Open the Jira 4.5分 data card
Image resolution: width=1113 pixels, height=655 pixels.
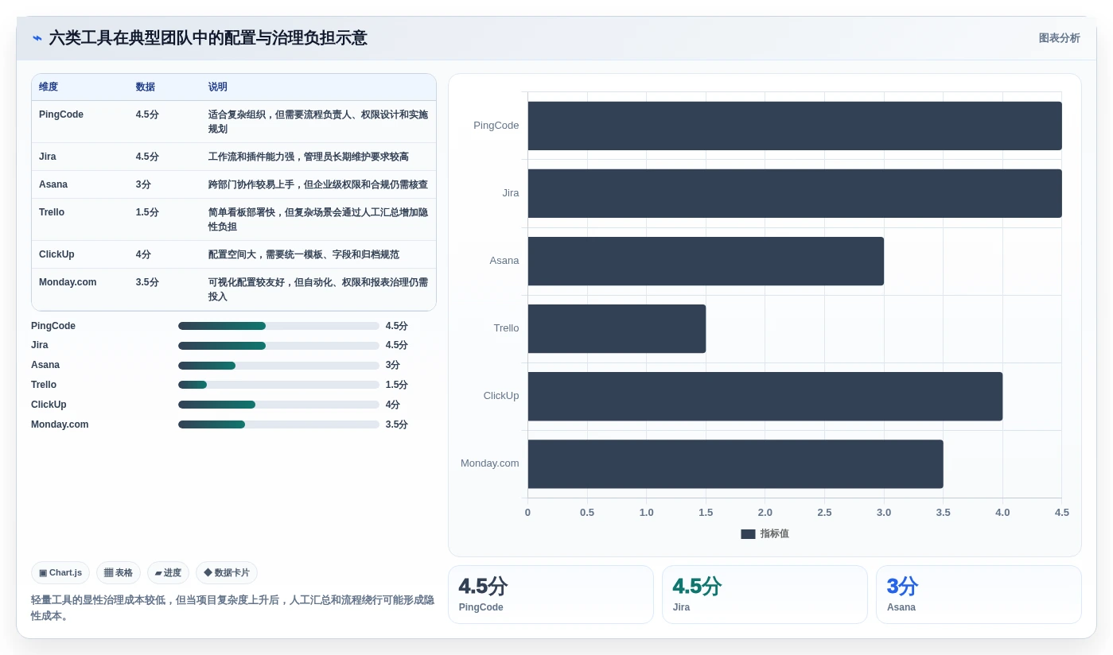765,595
